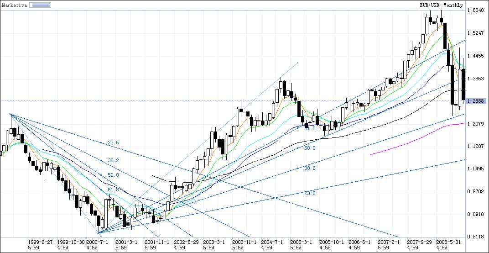Click the 2007-2-1 date label
Screen dimensions: 489x253
(x=389, y=242)
